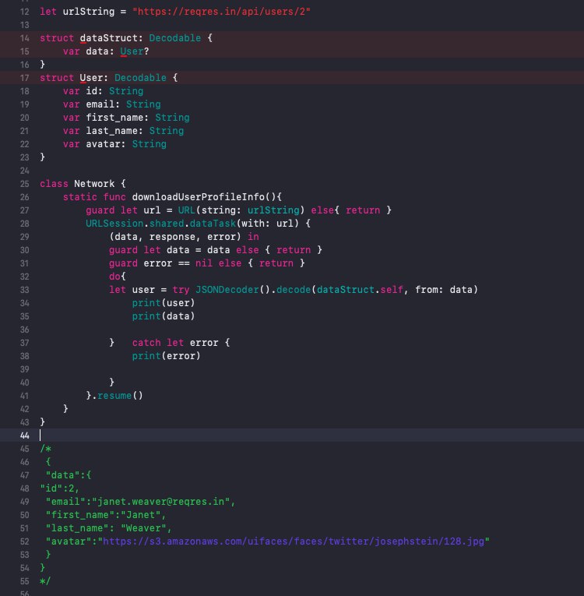Click 'resume' on line 41
This screenshot has width=584, height=596.
click(x=114, y=396)
